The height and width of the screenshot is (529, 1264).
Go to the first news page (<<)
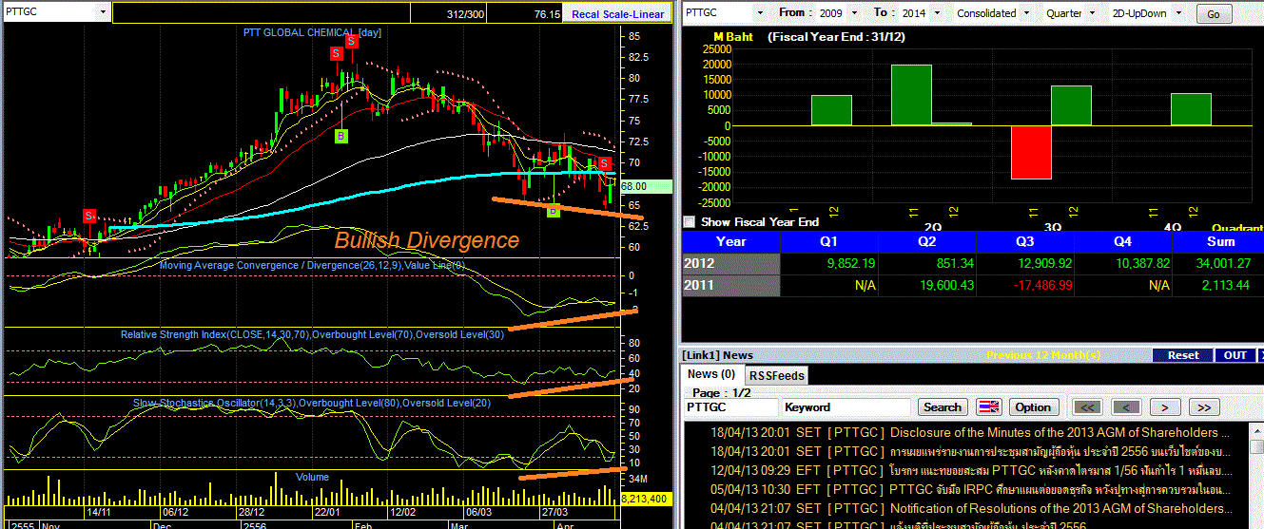[1089, 407]
